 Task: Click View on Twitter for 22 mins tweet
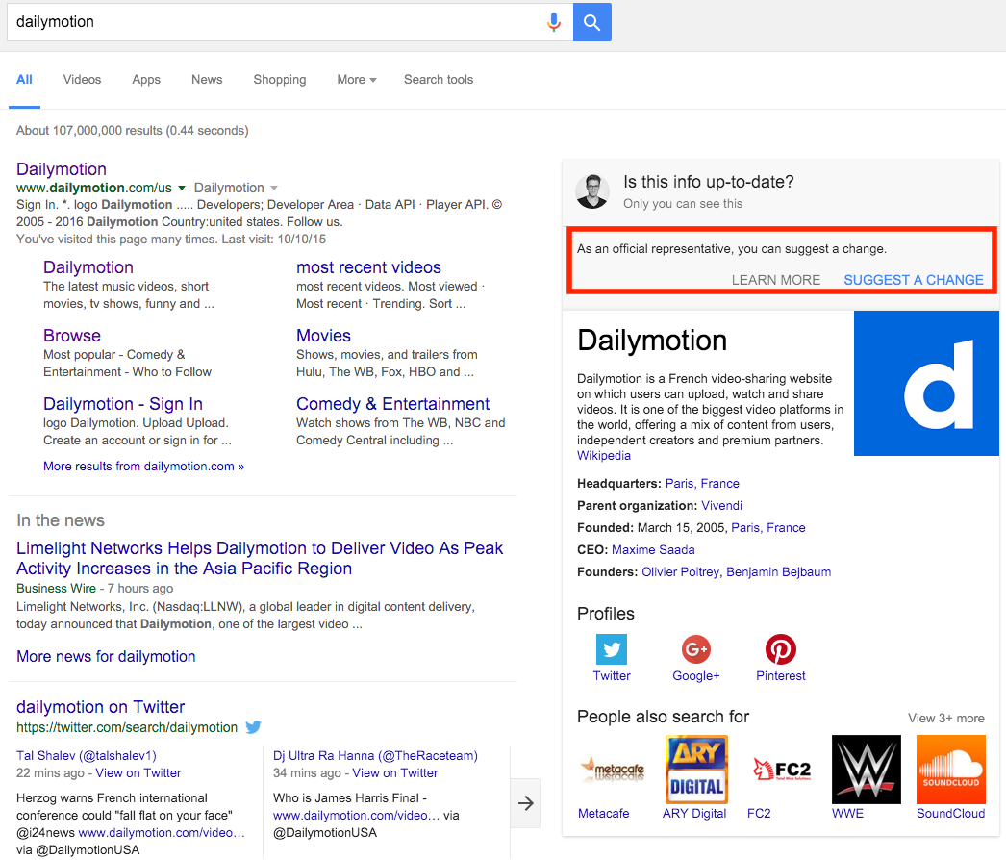tap(138, 772)
